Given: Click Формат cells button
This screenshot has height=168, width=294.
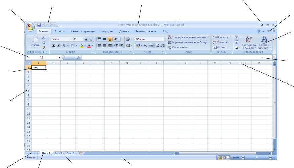Looking at the screenshot, I should pos(221,47).
